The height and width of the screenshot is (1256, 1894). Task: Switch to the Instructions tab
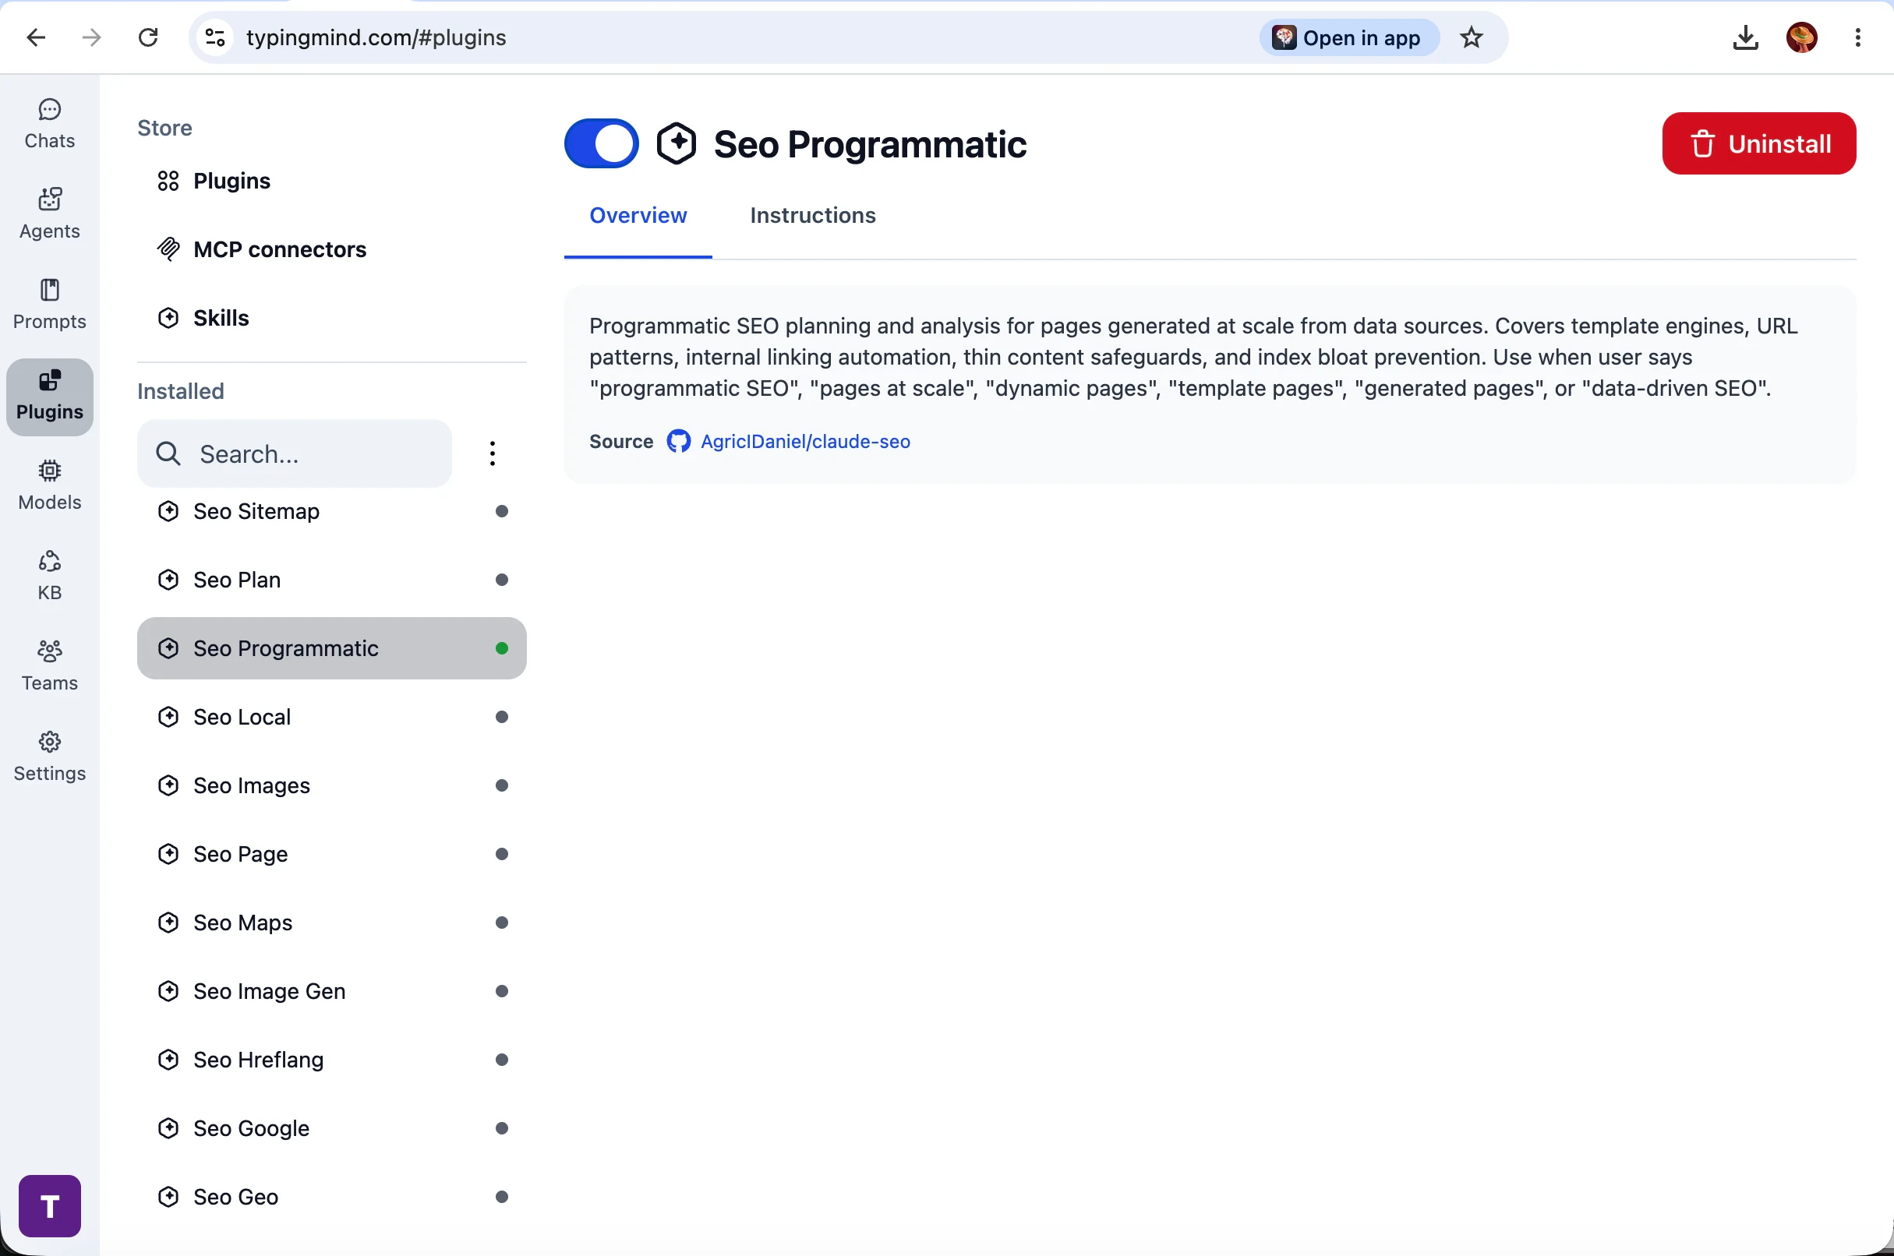pos(812,216)
